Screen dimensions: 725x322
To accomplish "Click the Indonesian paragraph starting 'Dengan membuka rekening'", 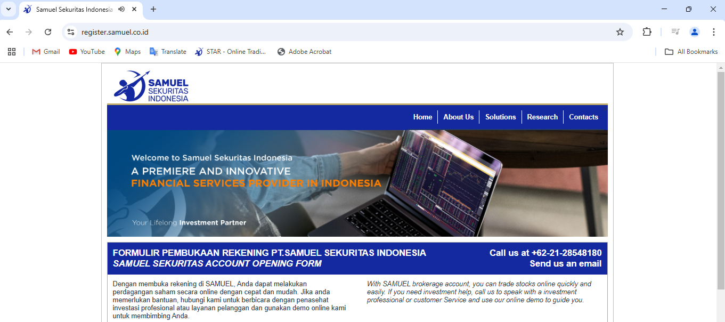I will coord(230,300).
